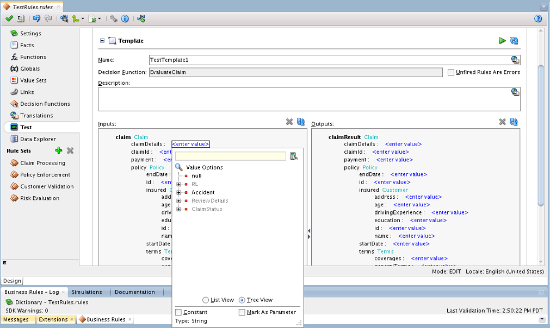This screenshot has width=550, height=328.
Task: Click the help question mark icon
Action: pyautogui.click(x=538, y=18)
